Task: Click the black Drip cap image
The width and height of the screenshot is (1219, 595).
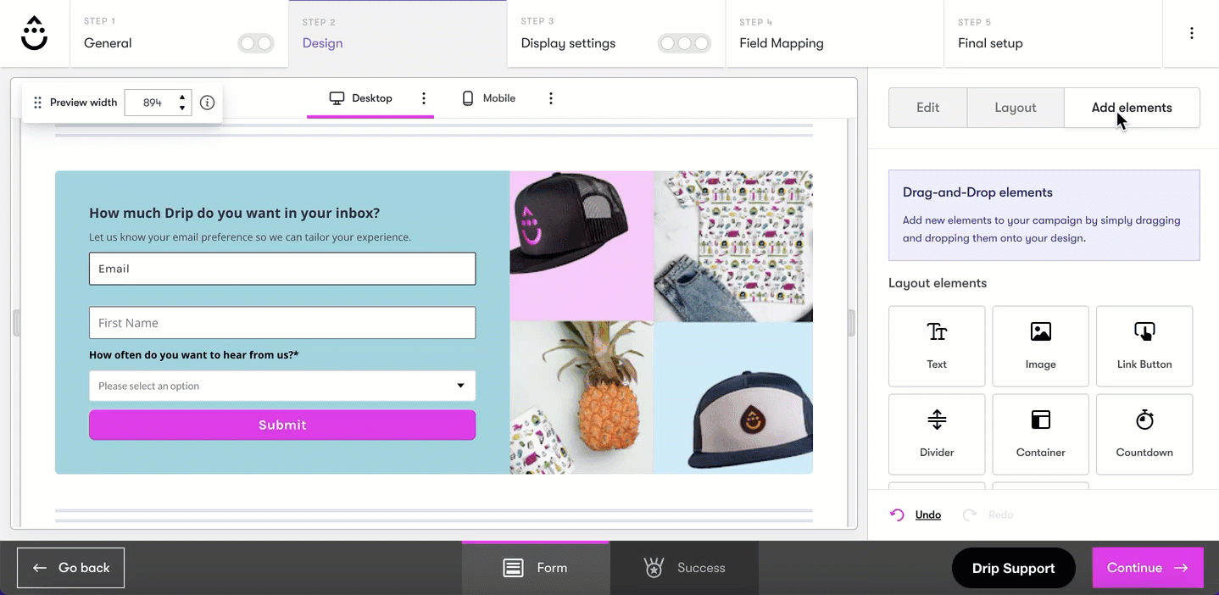Action: pyautogui.click(x=582, y=247)
